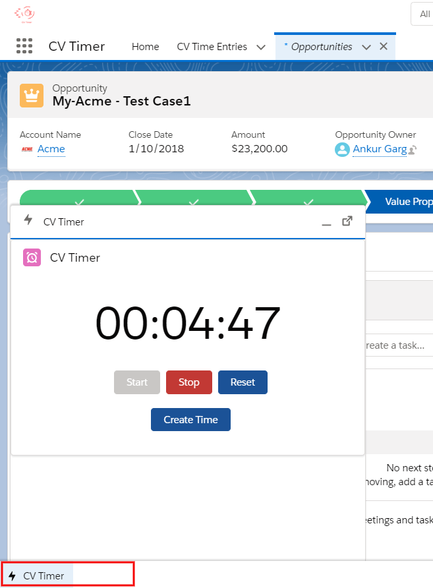Pop out the CV Timer utility panel
Screen dimensions: 433x588
pyautogui.click(x=347, y=221)
